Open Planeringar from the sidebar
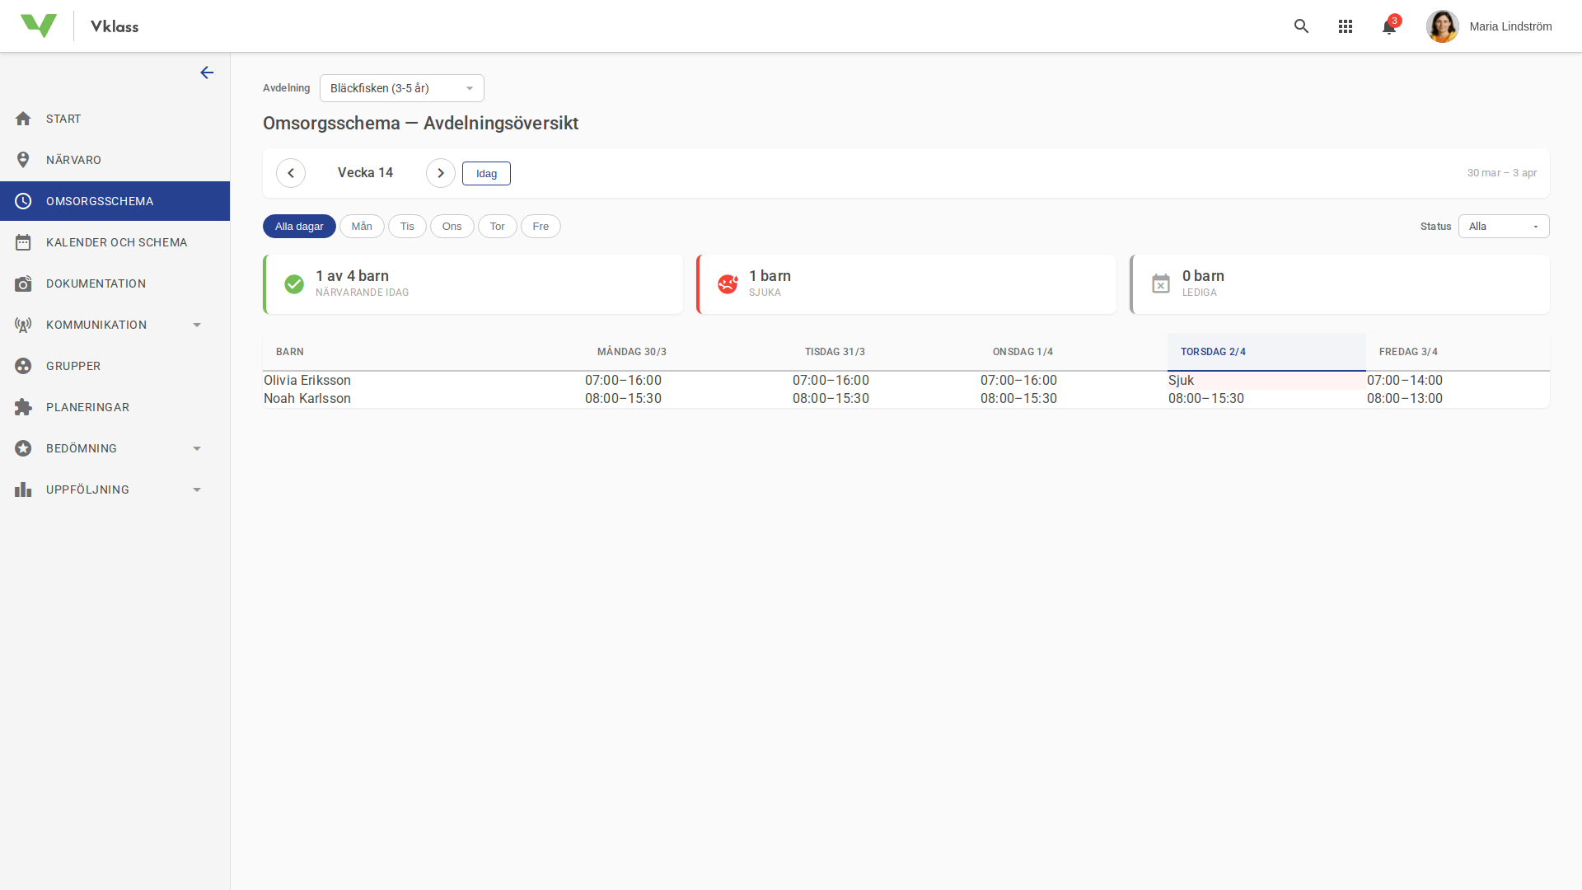 87,407
